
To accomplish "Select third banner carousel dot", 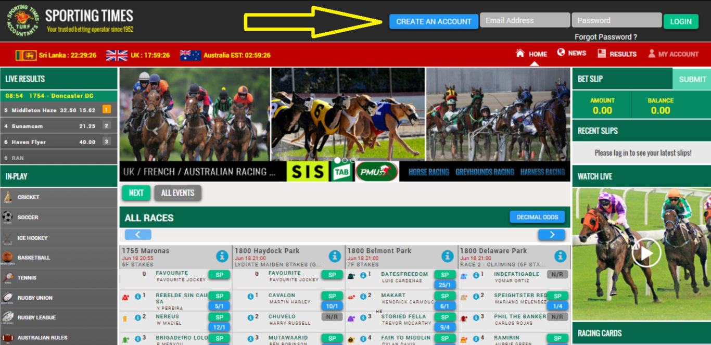I will point(353,160).
